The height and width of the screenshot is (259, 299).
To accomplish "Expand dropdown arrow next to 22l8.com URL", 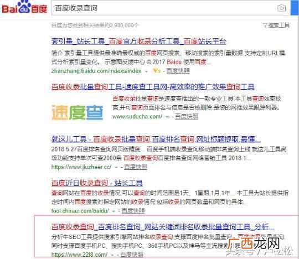I will pyautogui.click(x=112, y=255).
